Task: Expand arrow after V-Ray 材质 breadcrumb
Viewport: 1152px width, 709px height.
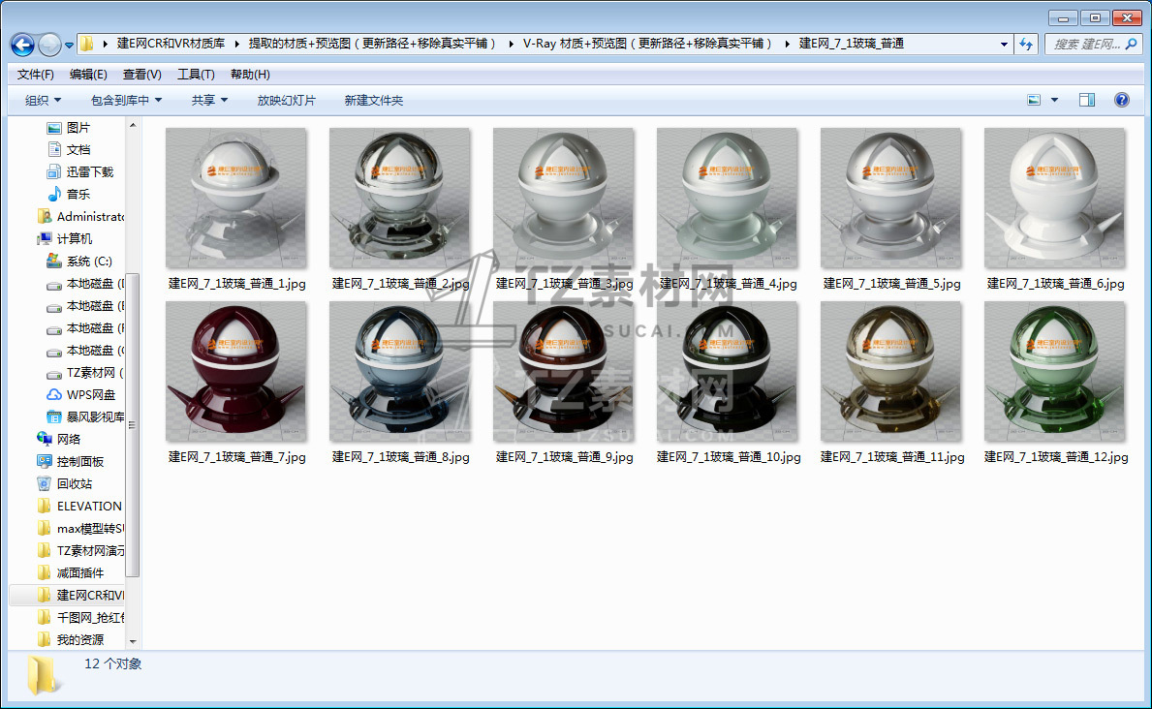Action: click(x=787, y=44)
